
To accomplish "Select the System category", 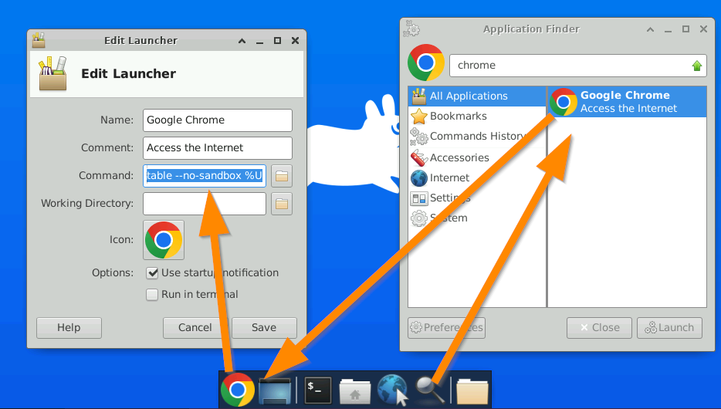I will point(477,218).
